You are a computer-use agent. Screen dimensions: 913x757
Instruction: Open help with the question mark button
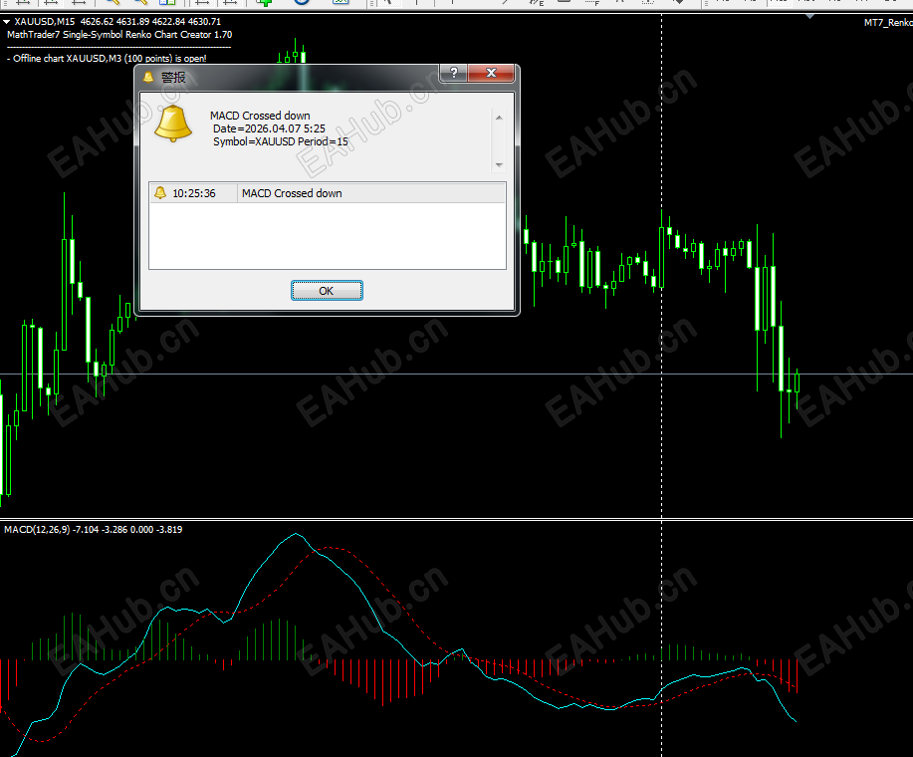coord(454,73)
